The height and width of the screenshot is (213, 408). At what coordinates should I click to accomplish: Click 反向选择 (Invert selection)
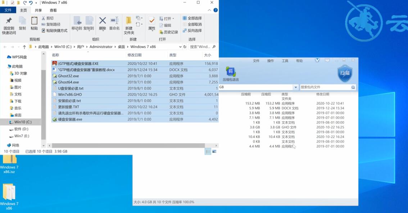[192, 31]
